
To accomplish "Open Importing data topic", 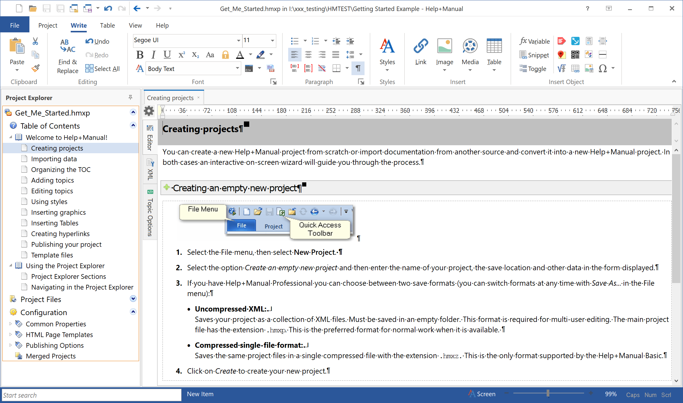I will point(54,159).
